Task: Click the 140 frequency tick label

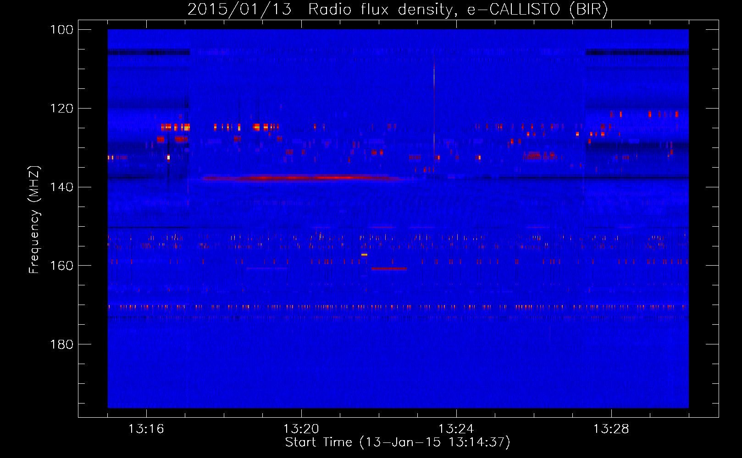Action: [61, 187]
